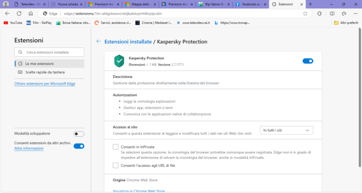
Task: Click Leggi la cronologia esplorazioni permission text
Action: [x=149, y=101]
